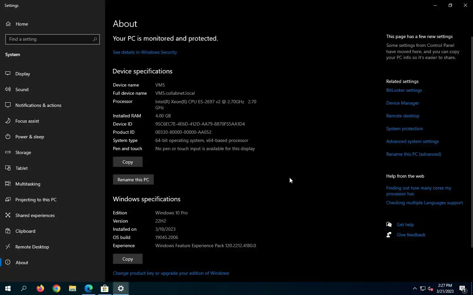
Task: Open Remote desktop related settings link
Action: coord(403,116)
